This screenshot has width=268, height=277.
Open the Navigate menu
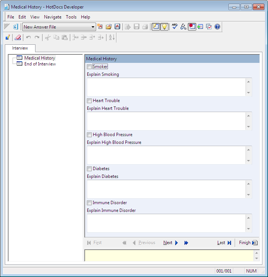[52, 17]
